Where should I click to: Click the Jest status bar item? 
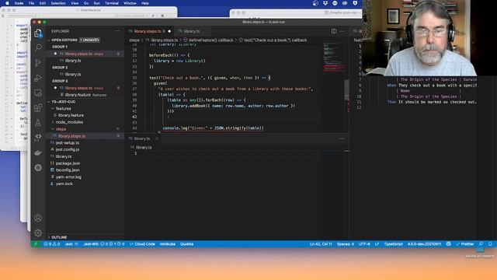tap(71, 244)
